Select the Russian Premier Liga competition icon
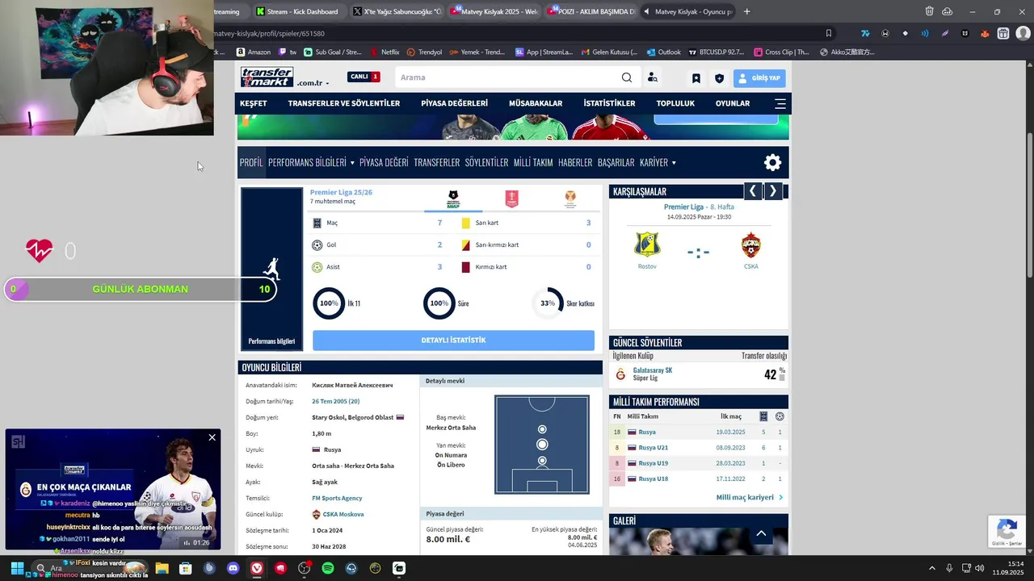Image resolution: width=1034 pixels, height=581 pixels. pyautogui.click(x=453, y=199)
